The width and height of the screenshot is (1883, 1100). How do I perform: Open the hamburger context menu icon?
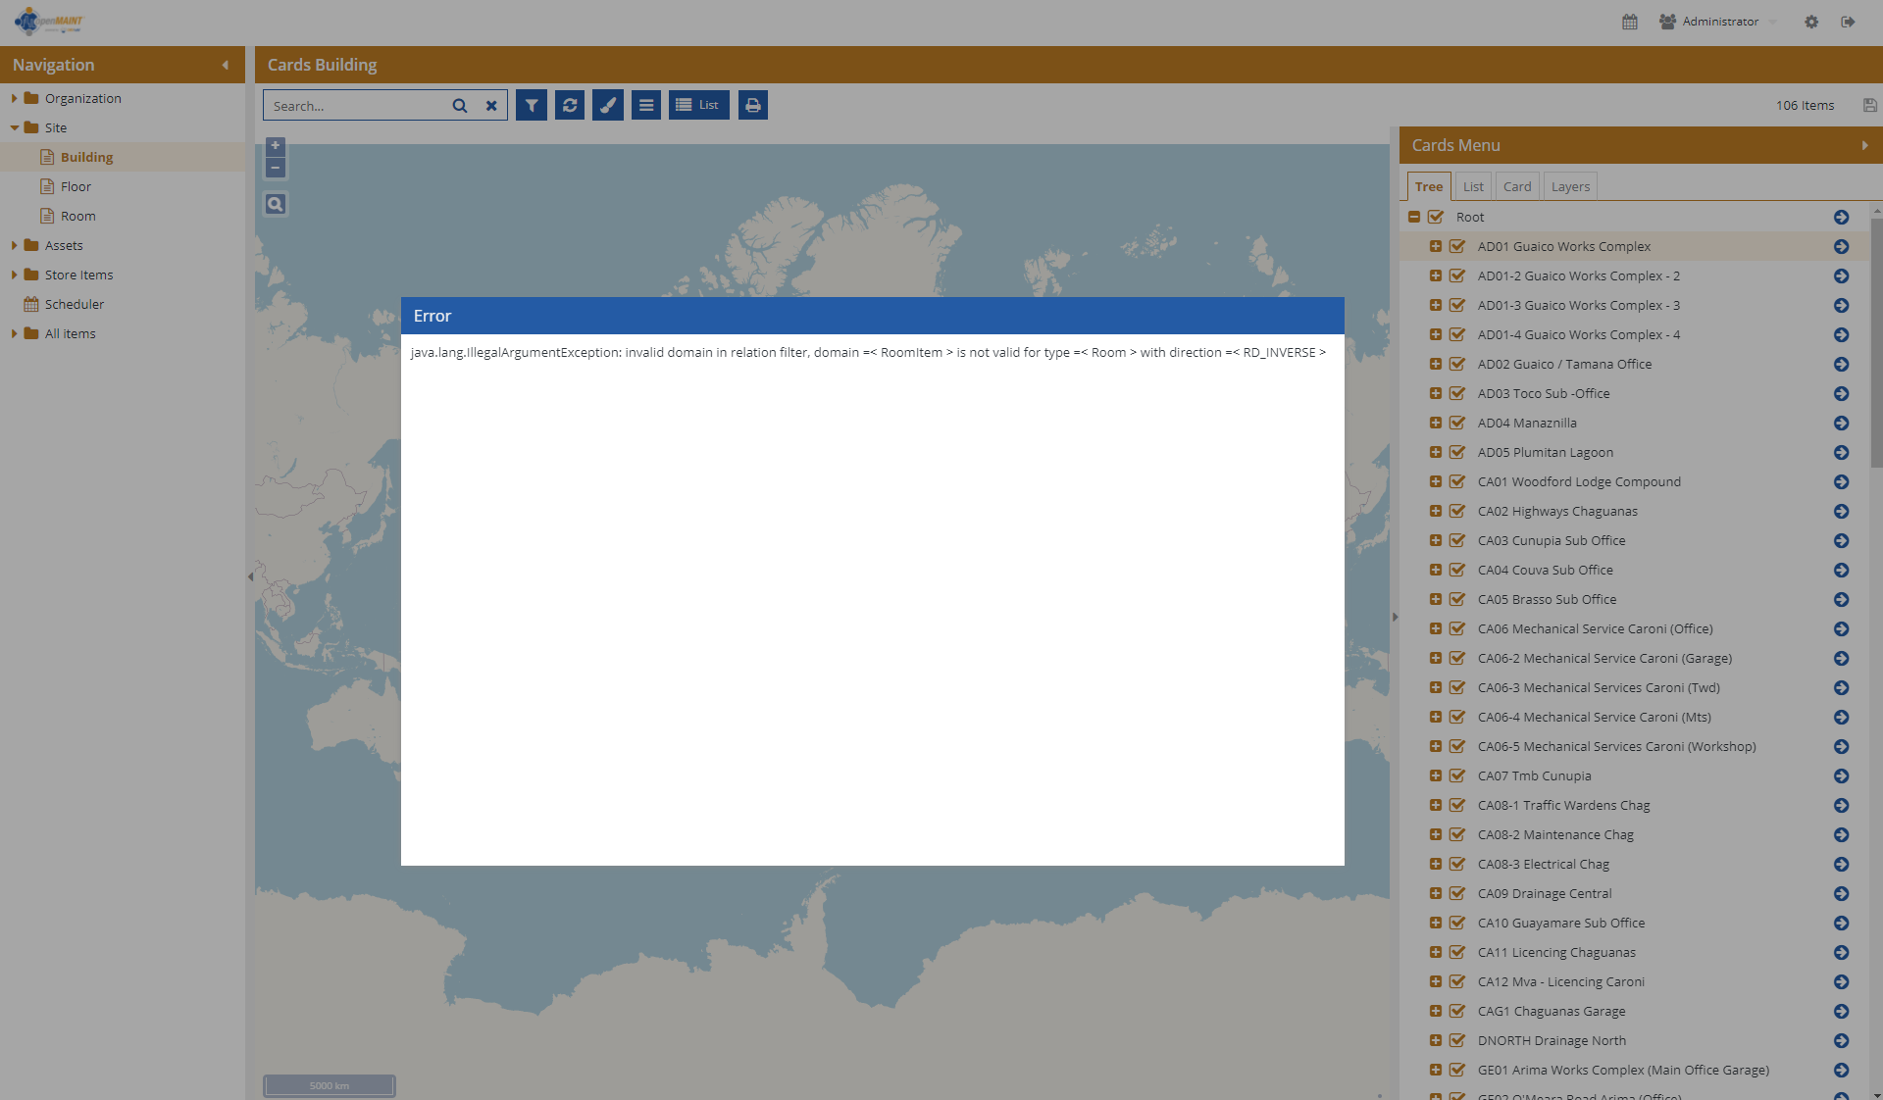coord(646,105)
